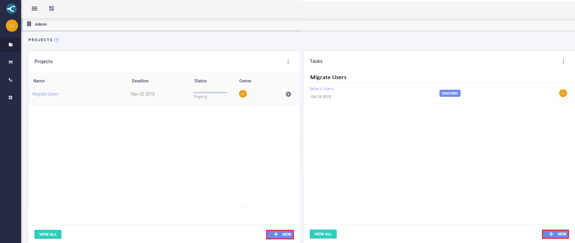The width and height of the screenshot is (575, 243).
Task: Click View All in Tasks panel
Action: pyautogui.click(x=323, y=234)
